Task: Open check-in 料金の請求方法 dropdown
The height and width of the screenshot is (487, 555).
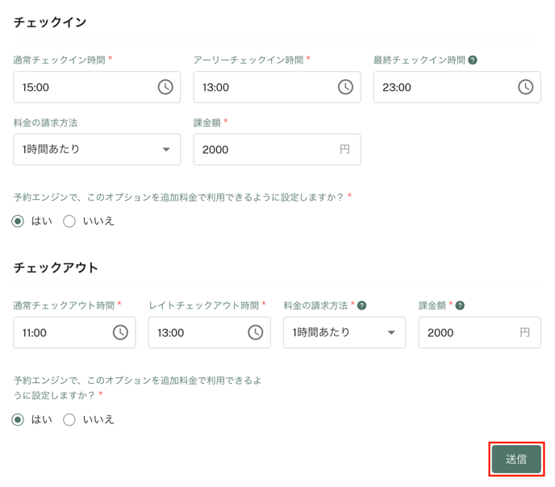Action: tap(97, 149)
